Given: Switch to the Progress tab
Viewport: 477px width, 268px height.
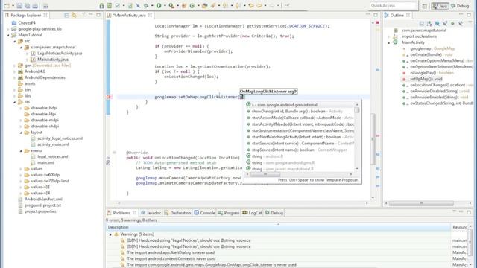Looking at the screenshot, I should (x=229, y=213).
